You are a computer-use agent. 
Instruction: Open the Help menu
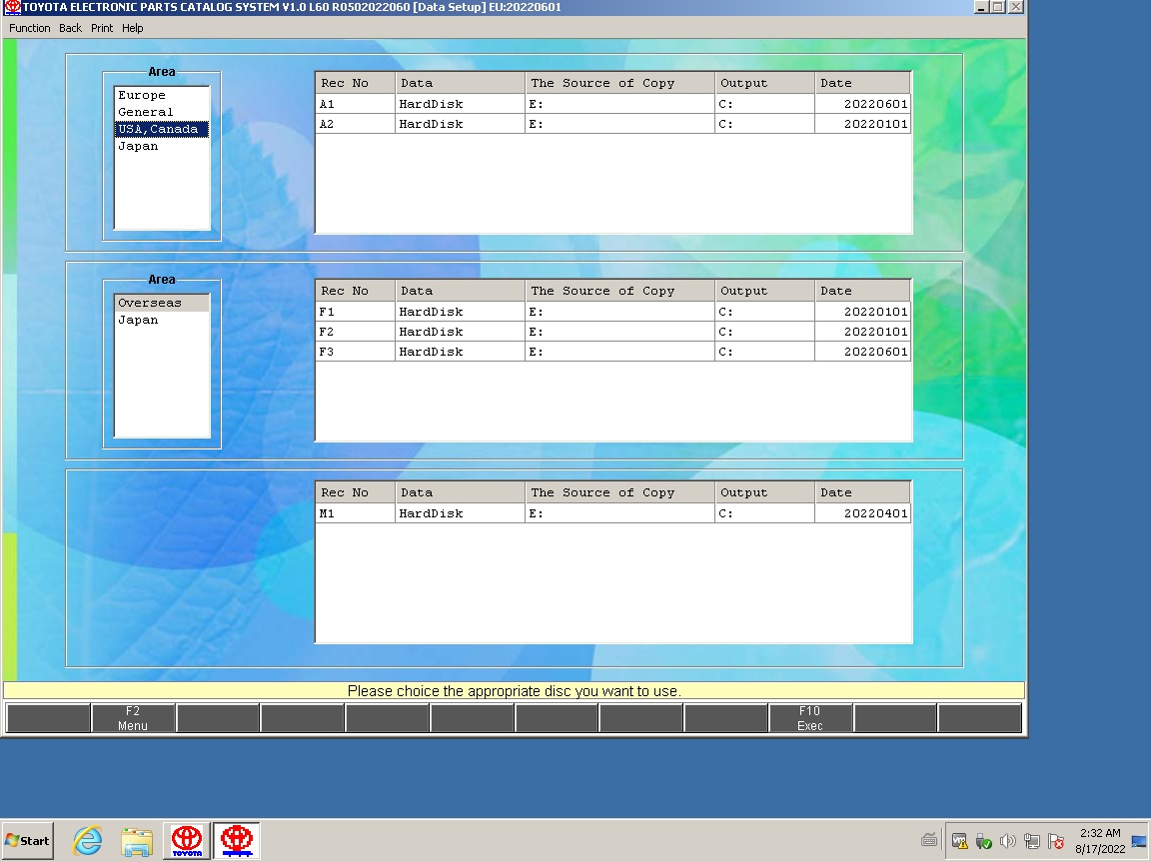coord(133,28)
